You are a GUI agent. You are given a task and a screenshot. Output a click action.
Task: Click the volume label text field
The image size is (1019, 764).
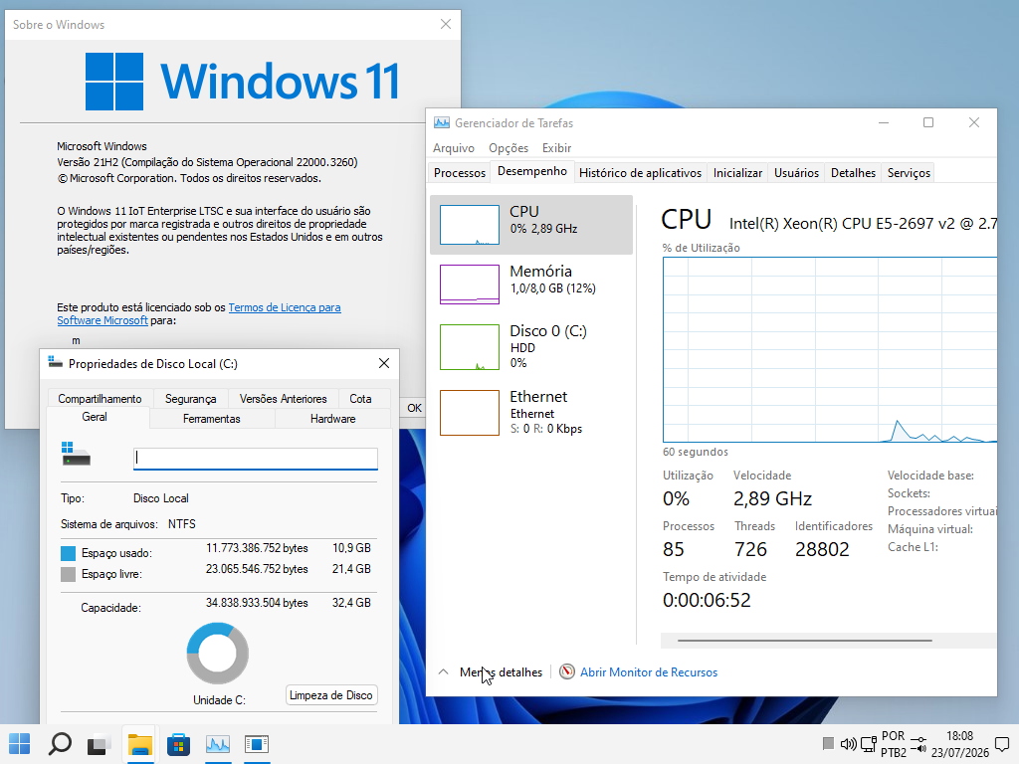click(x=256, y=458)
